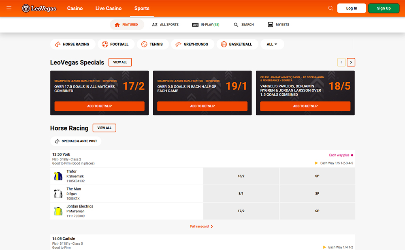
Task: Open the My Bets page
Action: click(279, 25)
